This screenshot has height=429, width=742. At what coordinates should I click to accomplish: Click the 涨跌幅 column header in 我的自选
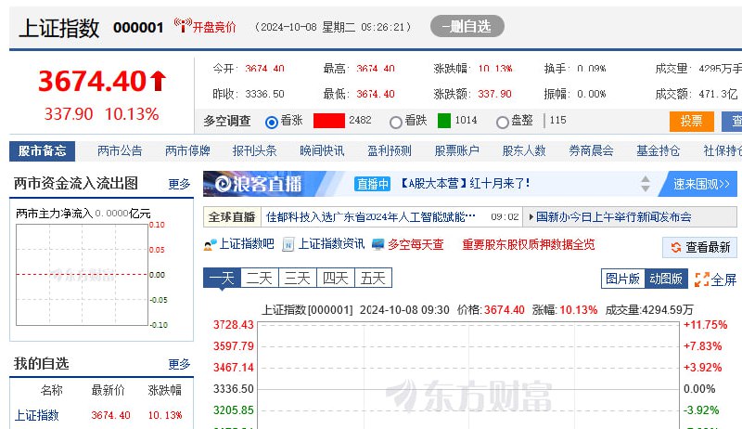pyautogui.click(x=164, y=390)
